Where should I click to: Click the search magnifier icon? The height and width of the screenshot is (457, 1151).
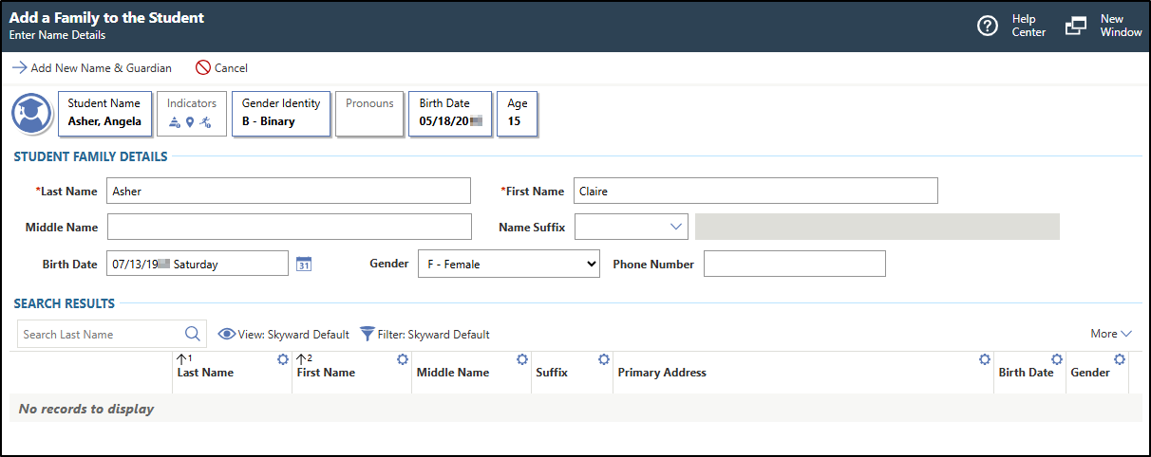pyautogui.click(x=193, y=334)
